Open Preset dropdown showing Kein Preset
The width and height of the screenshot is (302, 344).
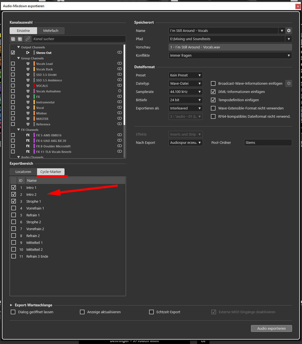coord(185,75)
